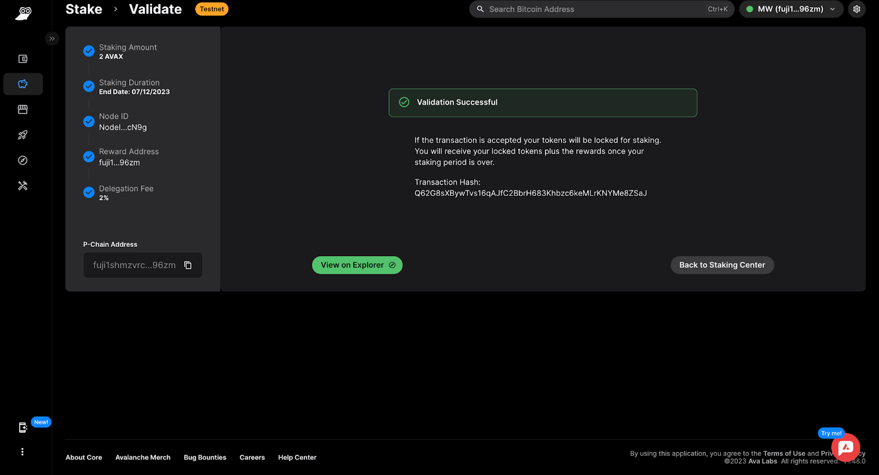Open the MW (fuji1...96zm) account dropdown
The width and height of the screenshot is (879, 475).
[791, 9]
